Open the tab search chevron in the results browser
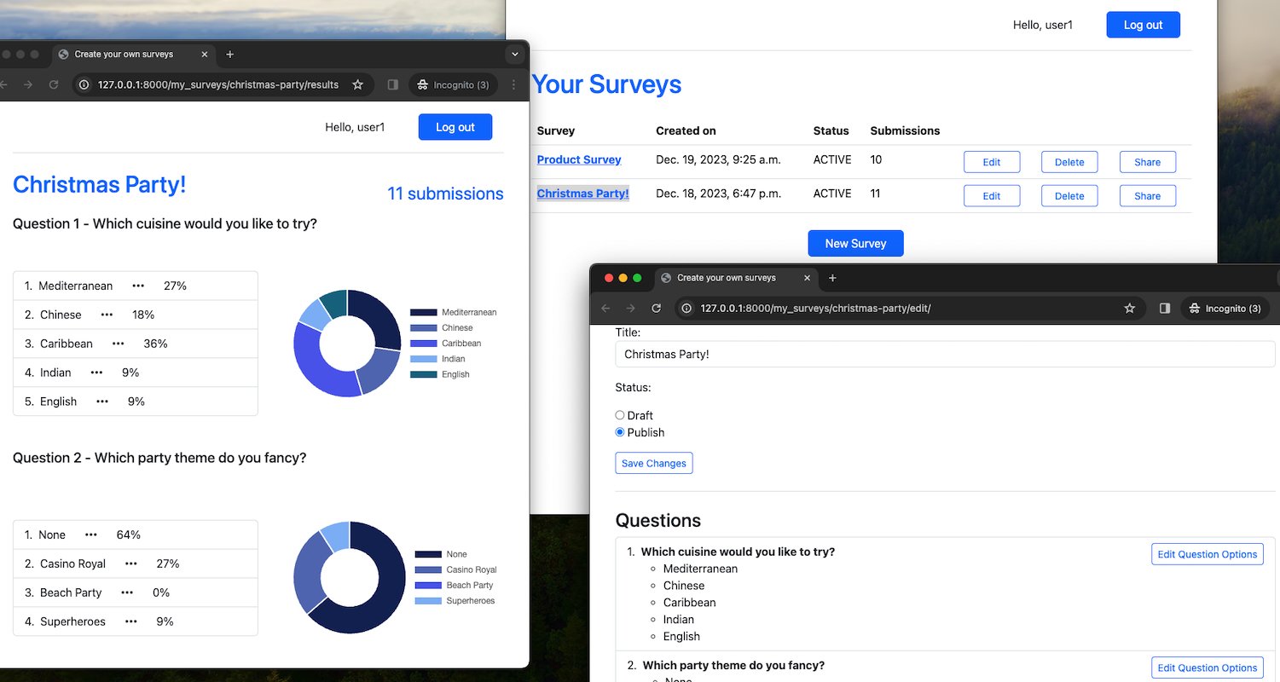This screenshot has width=1280, height=682. (x=514, y=54)
